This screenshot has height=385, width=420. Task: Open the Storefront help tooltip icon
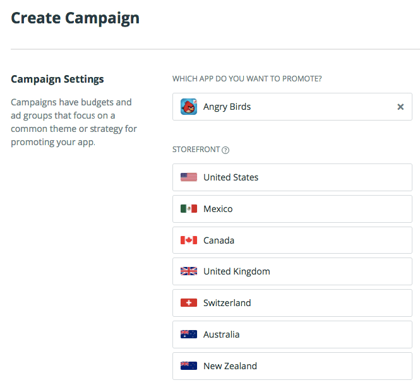pos(225,150)
